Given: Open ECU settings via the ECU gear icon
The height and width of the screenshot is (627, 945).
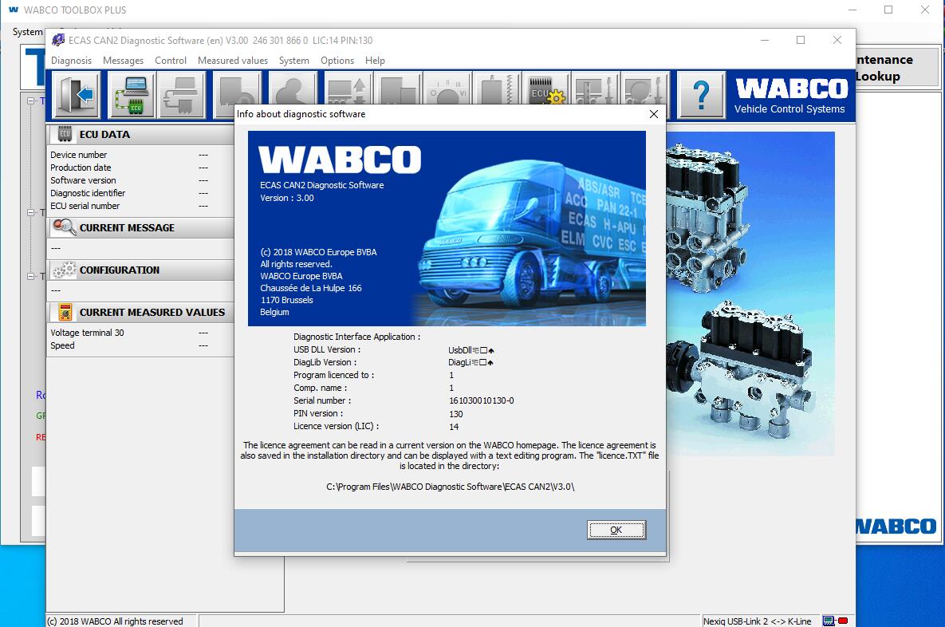Looking at the screenshot, I should [546, 88].
